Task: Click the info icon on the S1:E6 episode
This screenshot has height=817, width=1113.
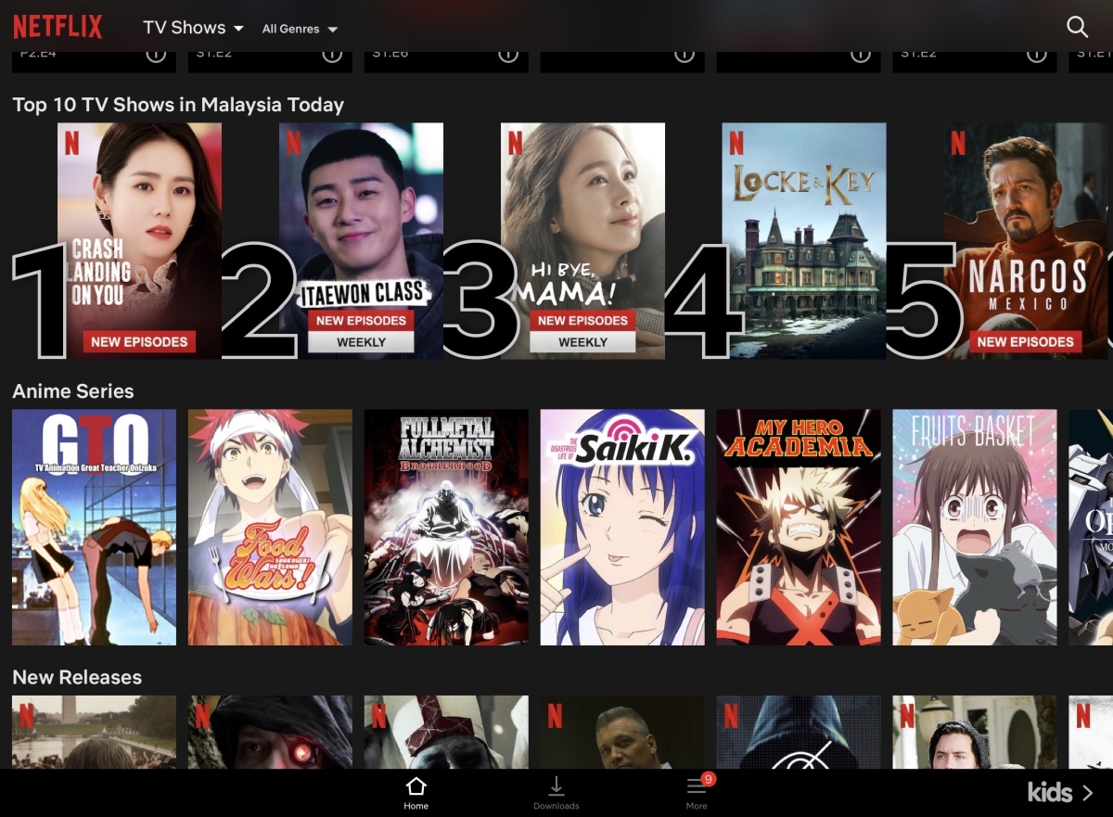Action: coord(508,53)
